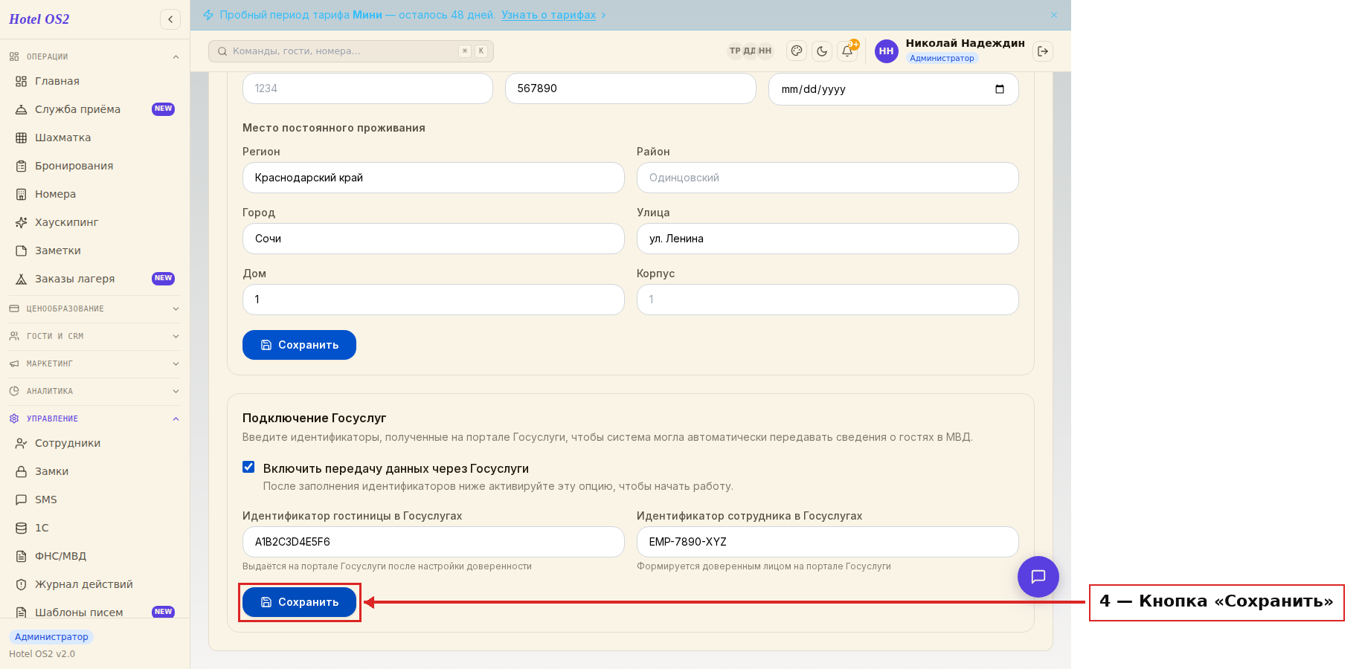Expand the Аналитика section
Viewport: 1362px width, 669px height.
pyautogui.click(x=94, y=391)
